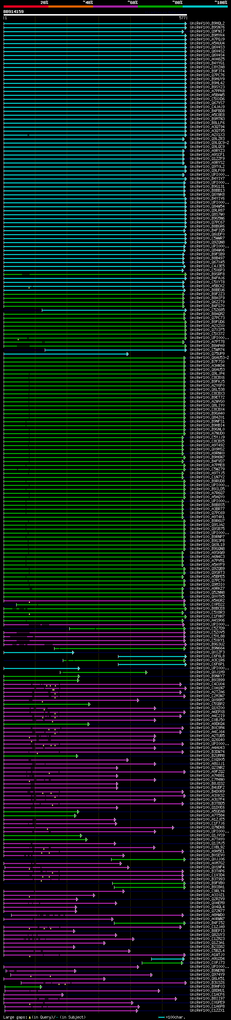Click the UniRef100_Q6AU53-2 label
The image size is (231, 1020).
(209, 357)
